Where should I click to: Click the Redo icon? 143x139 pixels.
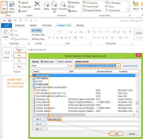pyautogui.click(x=21, y=21)
